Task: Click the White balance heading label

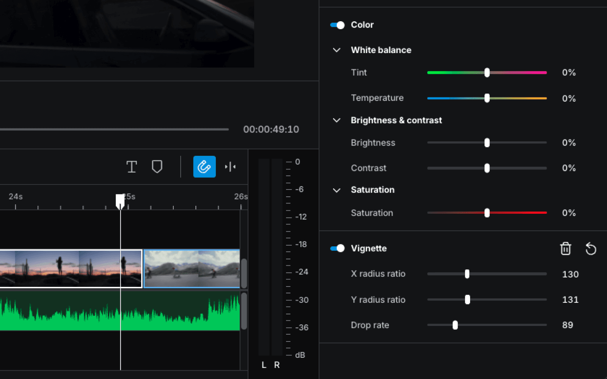Action: (x=381, y=50)
